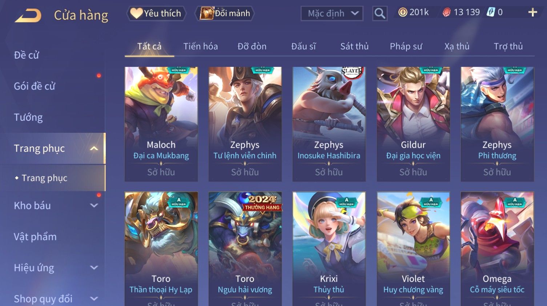Viewport: 547px width, 306px height.
Task: Select Maloch Đại ca Mukbang skin card
Action: [161, 124]
